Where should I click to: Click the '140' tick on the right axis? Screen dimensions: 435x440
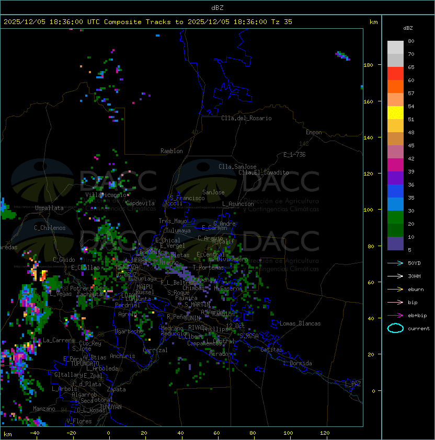click(x=368, y=138)
